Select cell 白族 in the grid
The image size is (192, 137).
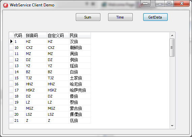tap(80, 72)
